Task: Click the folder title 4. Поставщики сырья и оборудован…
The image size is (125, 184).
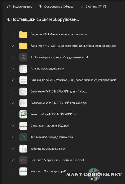Action: (x=43, y=19)
